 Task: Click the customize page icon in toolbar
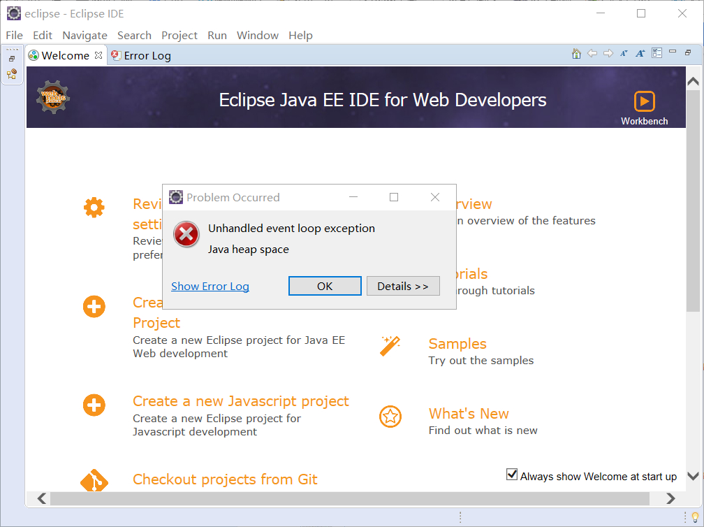(x=657, y=53)
